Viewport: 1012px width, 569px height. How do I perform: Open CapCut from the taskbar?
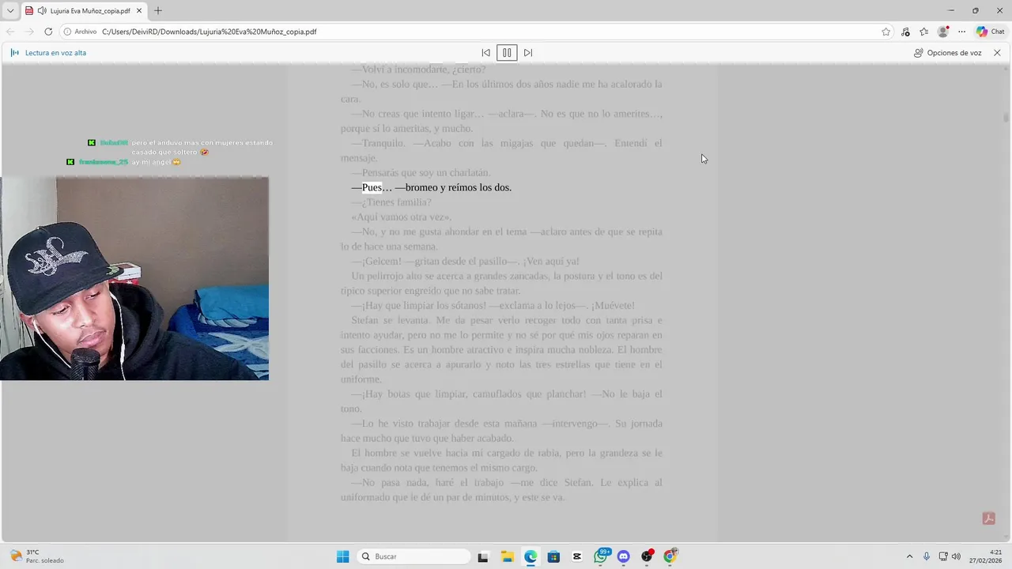(577, 556)
